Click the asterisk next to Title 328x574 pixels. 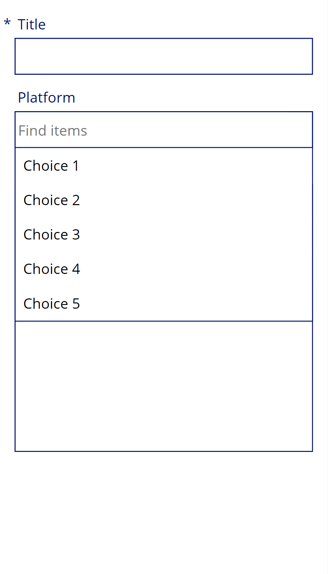pos(7,23)
